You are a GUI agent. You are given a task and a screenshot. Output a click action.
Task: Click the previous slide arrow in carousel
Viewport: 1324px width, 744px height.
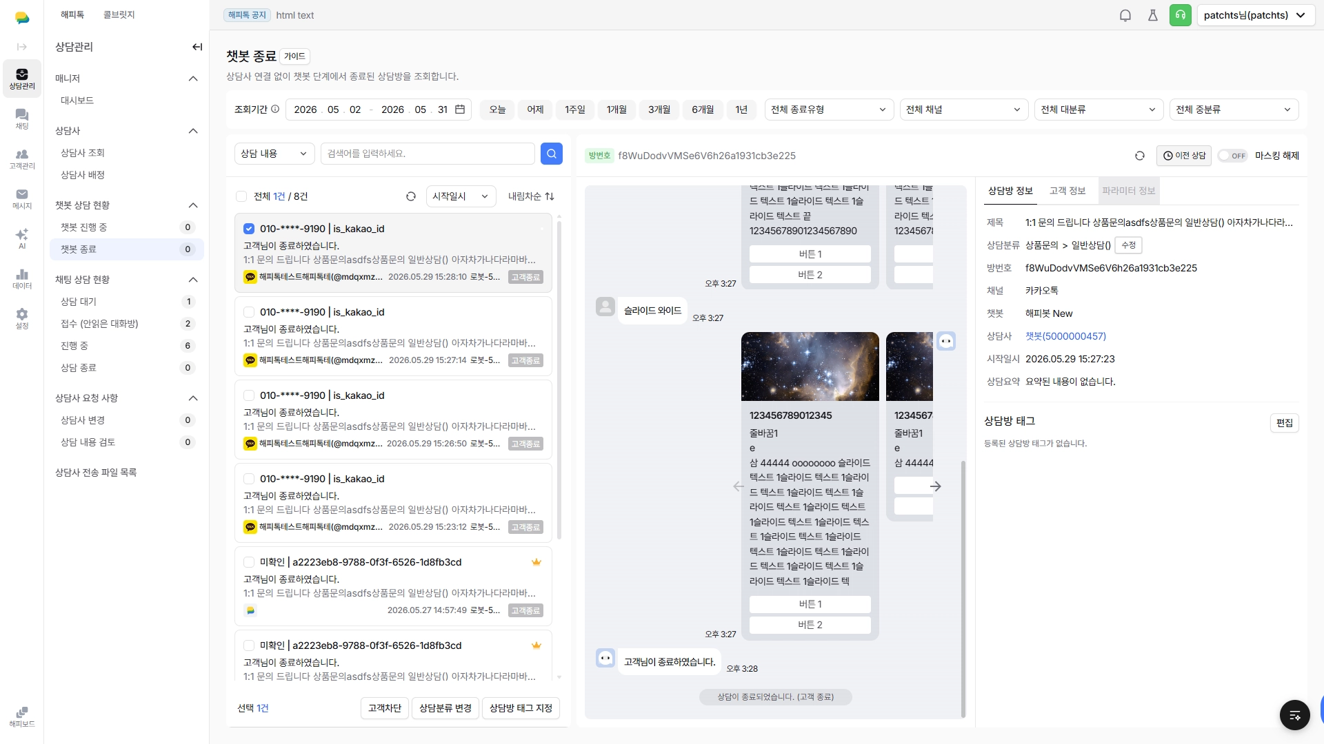[739, 486]
